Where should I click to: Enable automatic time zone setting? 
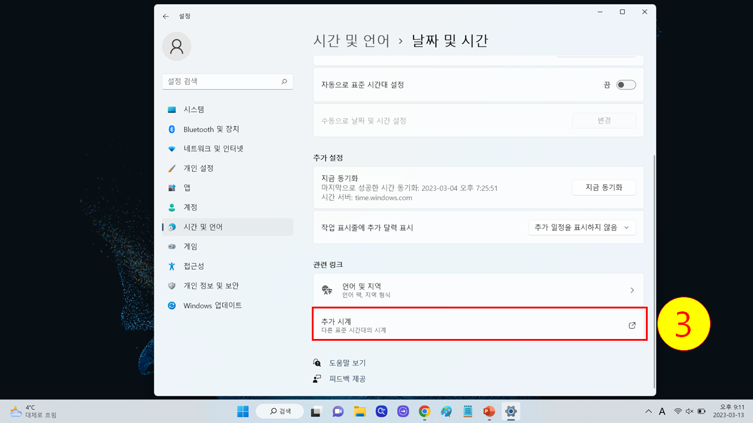[x=625, y=84]
